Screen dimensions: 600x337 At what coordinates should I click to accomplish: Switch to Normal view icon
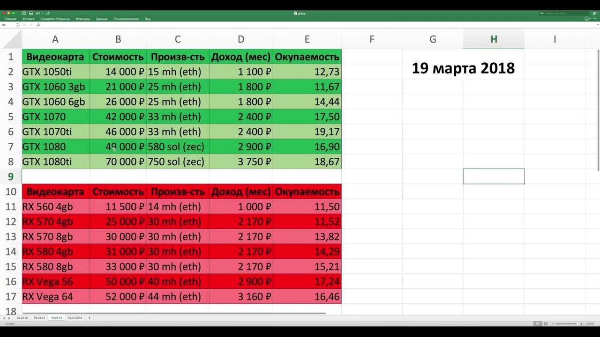[538, 323]
